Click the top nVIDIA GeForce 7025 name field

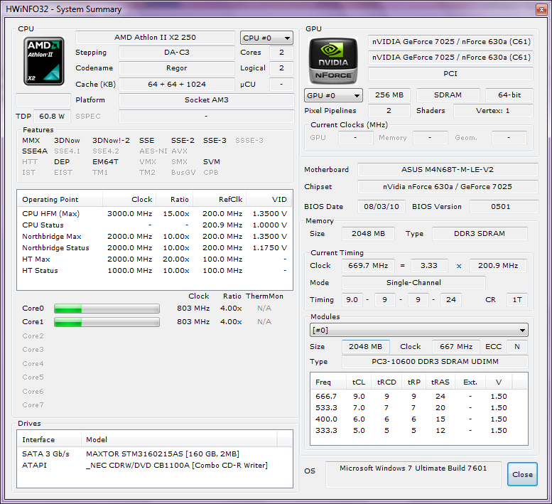tap(451, 41)
